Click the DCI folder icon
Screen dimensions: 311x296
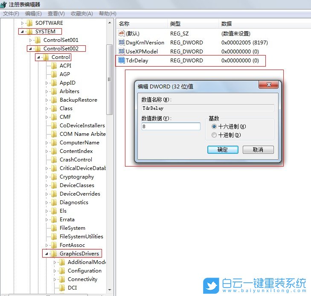click(x=62, y=287)
